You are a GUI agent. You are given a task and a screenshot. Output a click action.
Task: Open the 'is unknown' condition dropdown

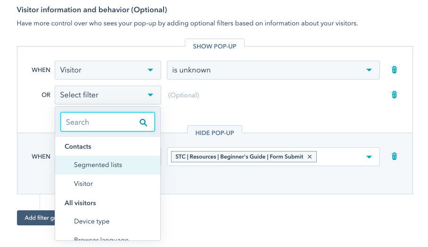[273, 70]
